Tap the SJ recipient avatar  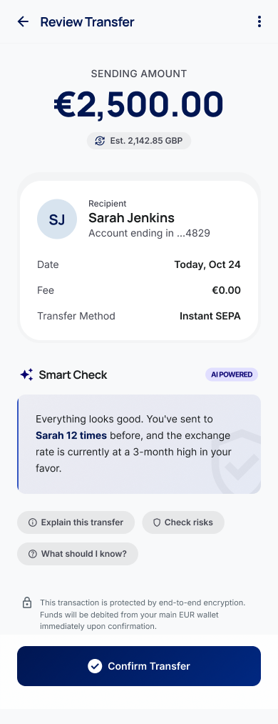point(57,219)
